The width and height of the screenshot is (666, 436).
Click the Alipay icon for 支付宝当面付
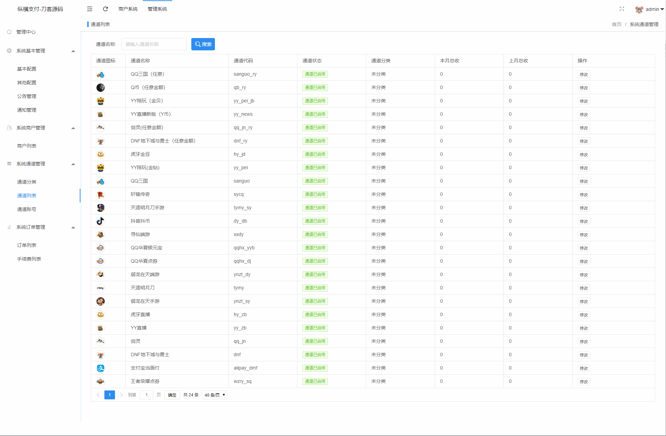click(100, 368)
